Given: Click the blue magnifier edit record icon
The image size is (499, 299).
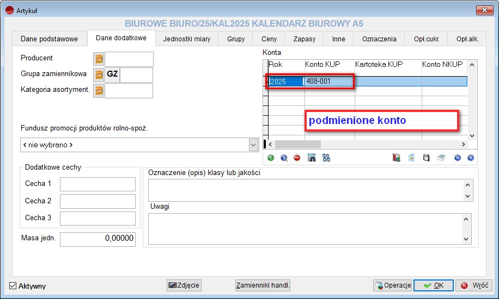Looking at the screenshot, I should click(x=284, y=158).
